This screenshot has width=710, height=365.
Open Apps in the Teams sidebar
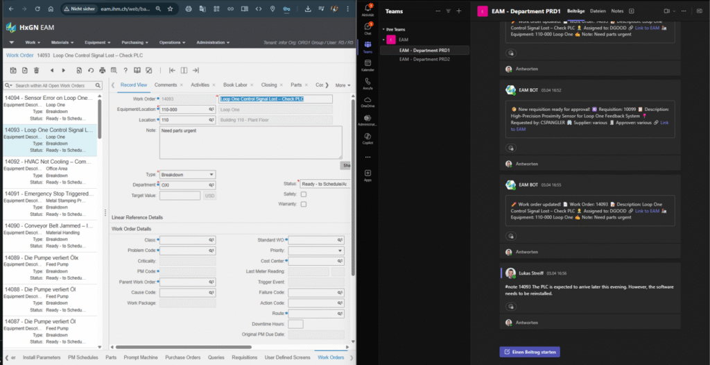pos(367,175)
